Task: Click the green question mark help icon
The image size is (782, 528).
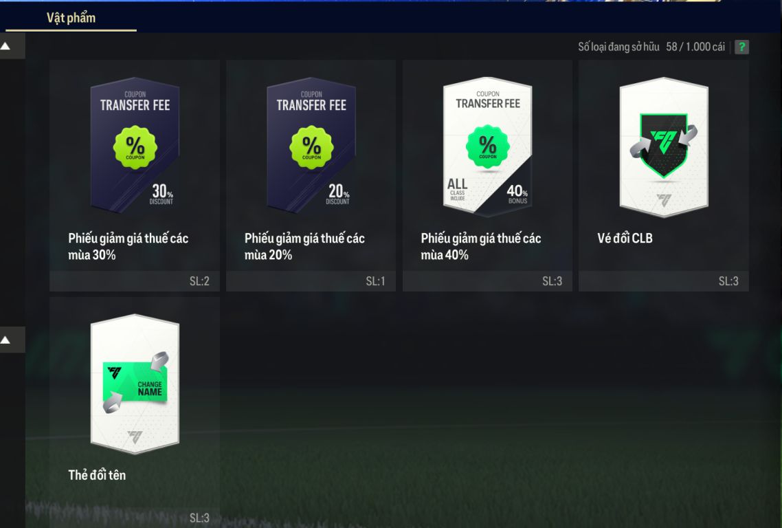Action: point(741,47)
